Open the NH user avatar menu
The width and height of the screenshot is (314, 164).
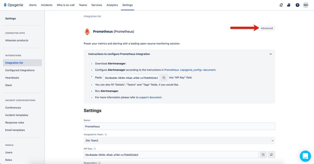pyautogui.click(x=306, y=5)
